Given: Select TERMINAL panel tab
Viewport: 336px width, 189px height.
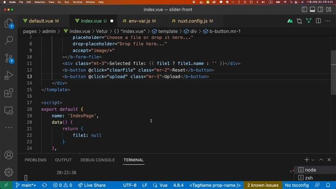Looking at the screenshot, I should [133, 160].
